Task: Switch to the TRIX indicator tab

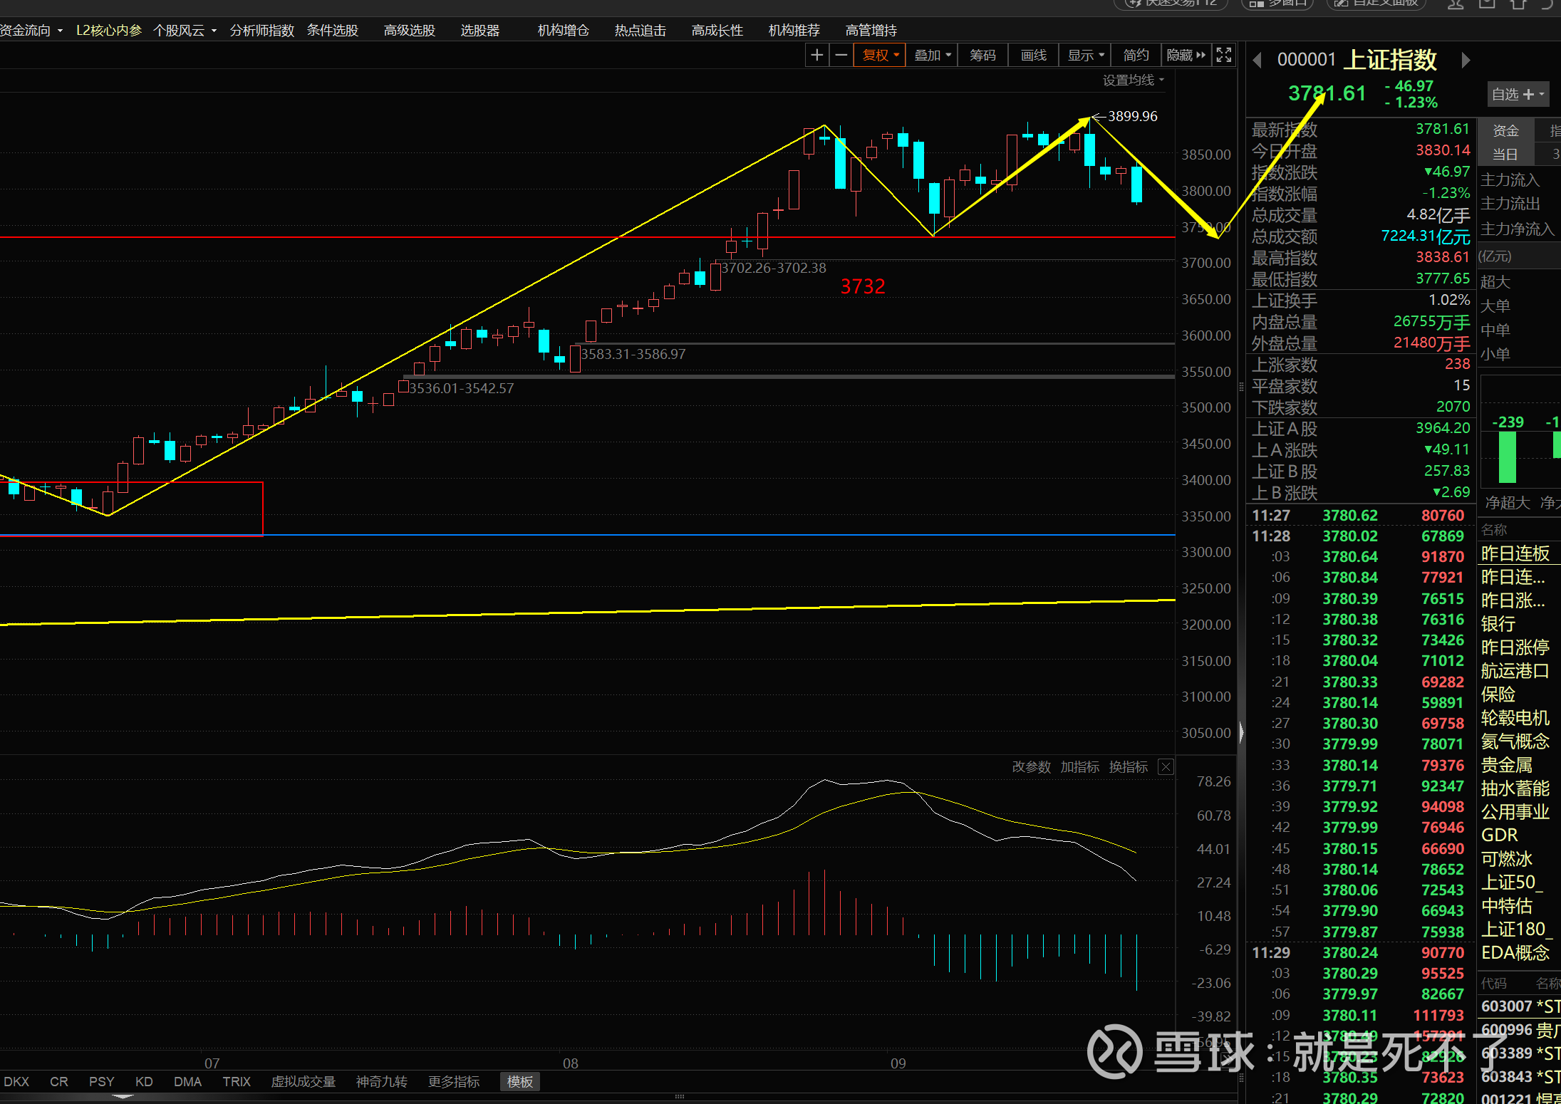Action: (236, 1081)
